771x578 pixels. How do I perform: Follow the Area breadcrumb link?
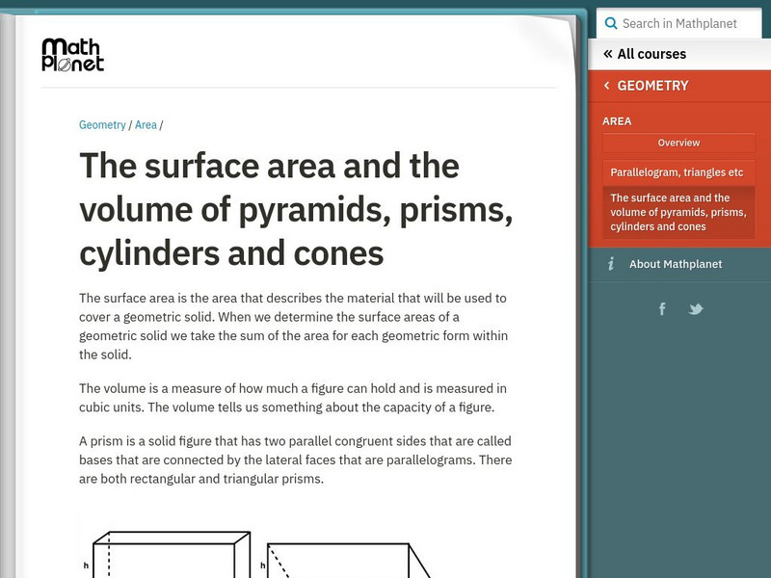[146, 125]
